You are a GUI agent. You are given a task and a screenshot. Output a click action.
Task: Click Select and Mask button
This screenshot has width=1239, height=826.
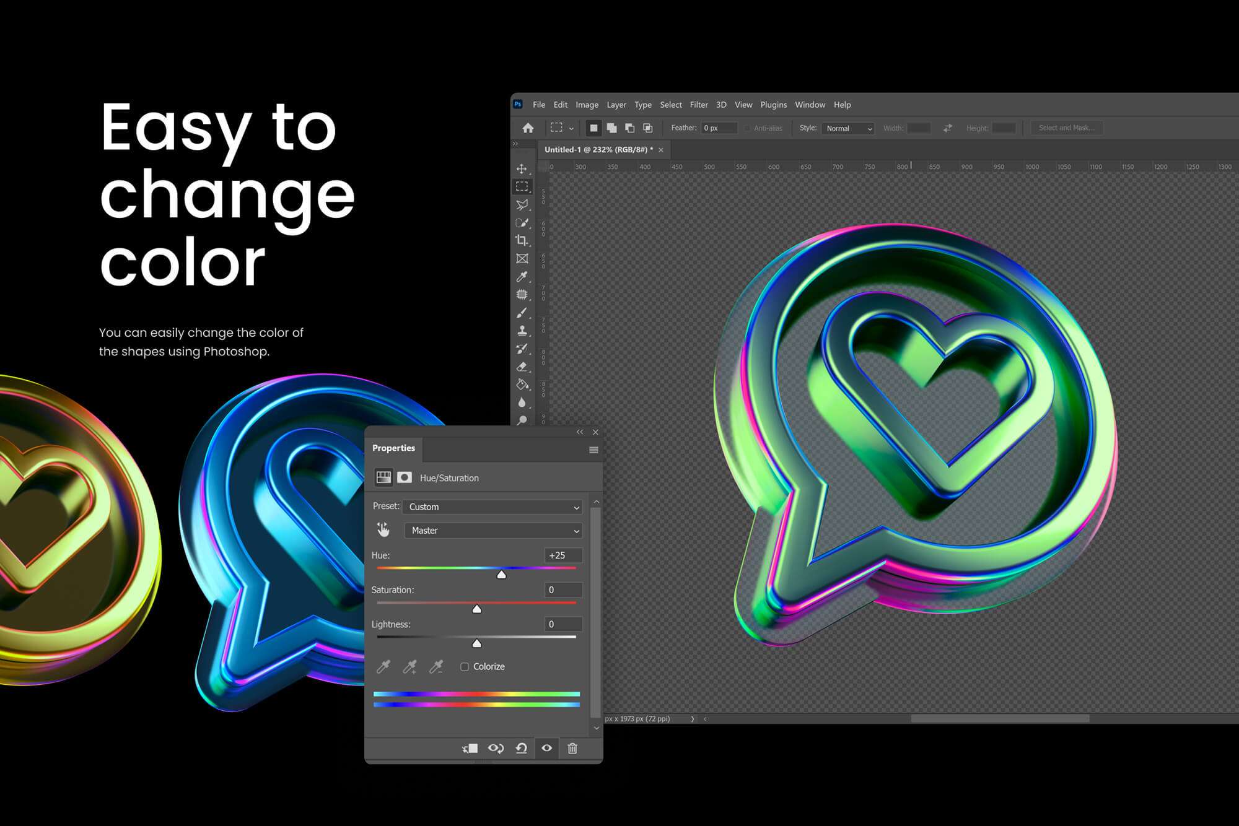pyautogui.click(x=1065, y=128)
